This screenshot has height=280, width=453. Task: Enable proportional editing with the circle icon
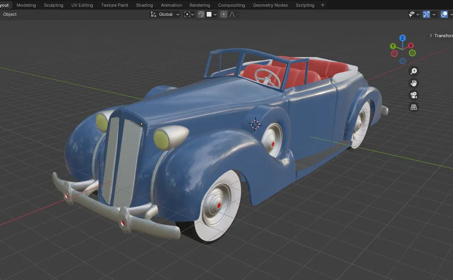click(223, 14)
